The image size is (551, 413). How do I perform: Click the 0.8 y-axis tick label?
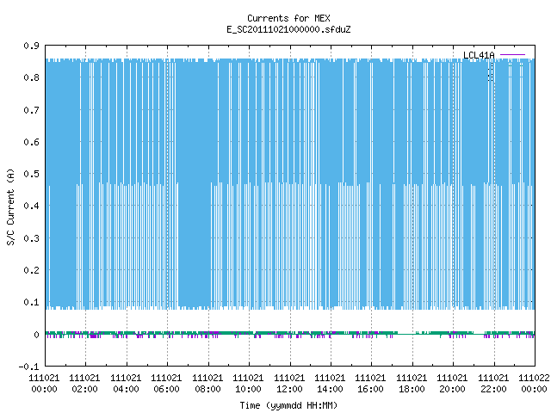coord(31,77)
